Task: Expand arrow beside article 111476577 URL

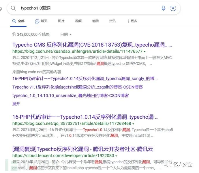Action: coord(144,52)
